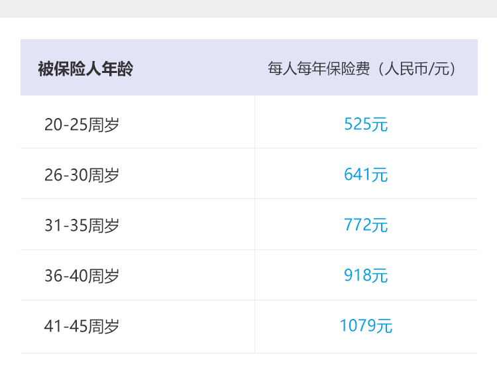Select the 31-35周岁 age row
Viewport: 497px width, 378px height.
tap(82, 225)
